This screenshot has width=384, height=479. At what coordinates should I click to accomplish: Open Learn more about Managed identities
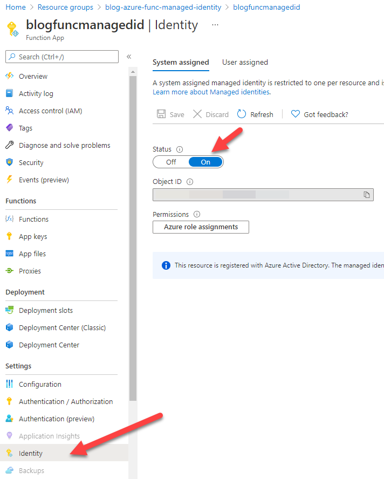[212, 92]
